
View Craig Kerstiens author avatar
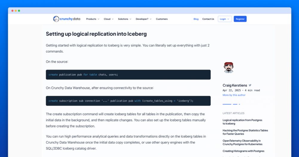[228, 67]
